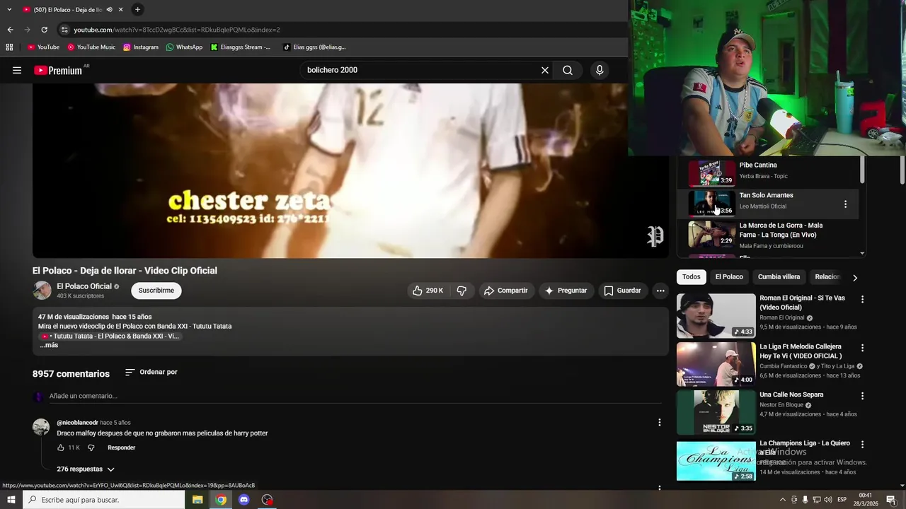Open the Ordenar por sort dropdown
This screenshot has width=906, height=509.
151,373
